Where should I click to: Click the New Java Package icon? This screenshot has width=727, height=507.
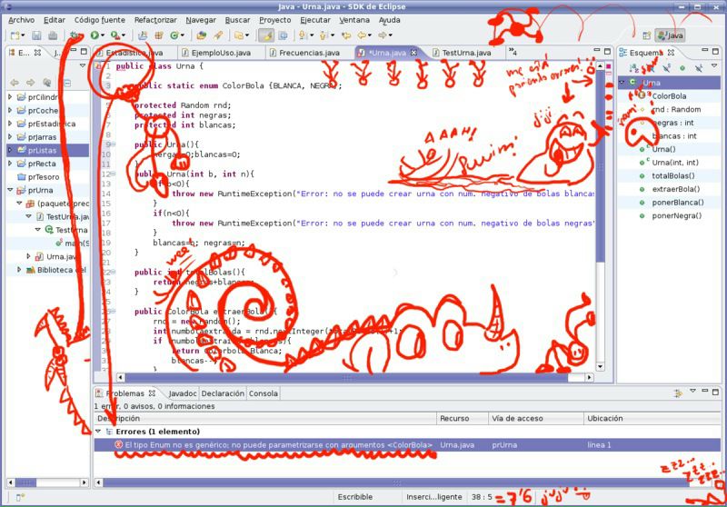tap(158, 35)
